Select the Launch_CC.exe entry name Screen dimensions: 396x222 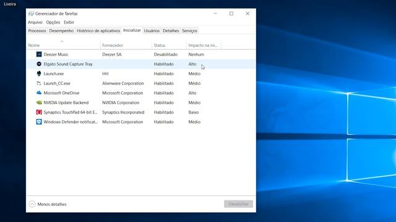pos(57,83)
